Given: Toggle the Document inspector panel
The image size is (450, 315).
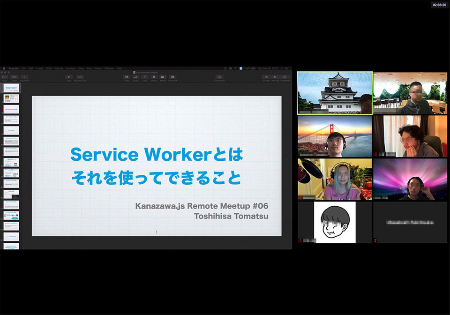Looking at the screenshot, I should click(x=285, y=77).
